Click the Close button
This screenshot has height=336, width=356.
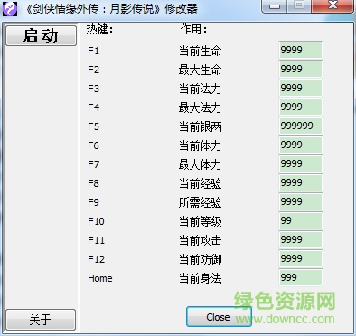219,317
